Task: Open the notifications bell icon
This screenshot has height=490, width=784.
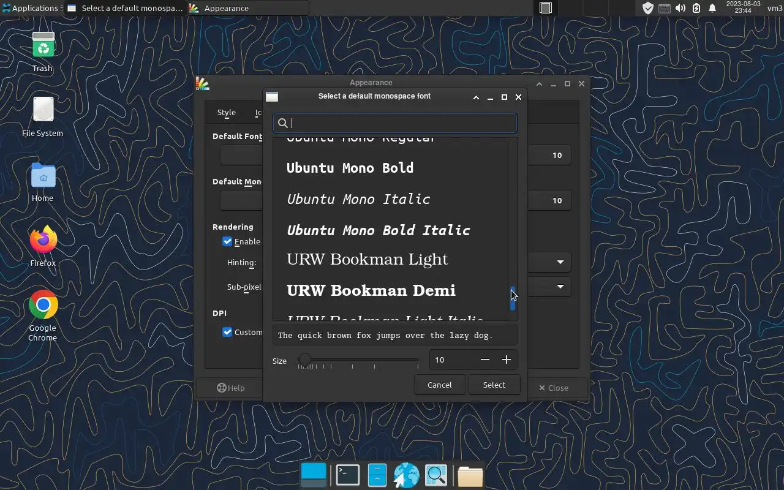Action: (x=712, y=8)
